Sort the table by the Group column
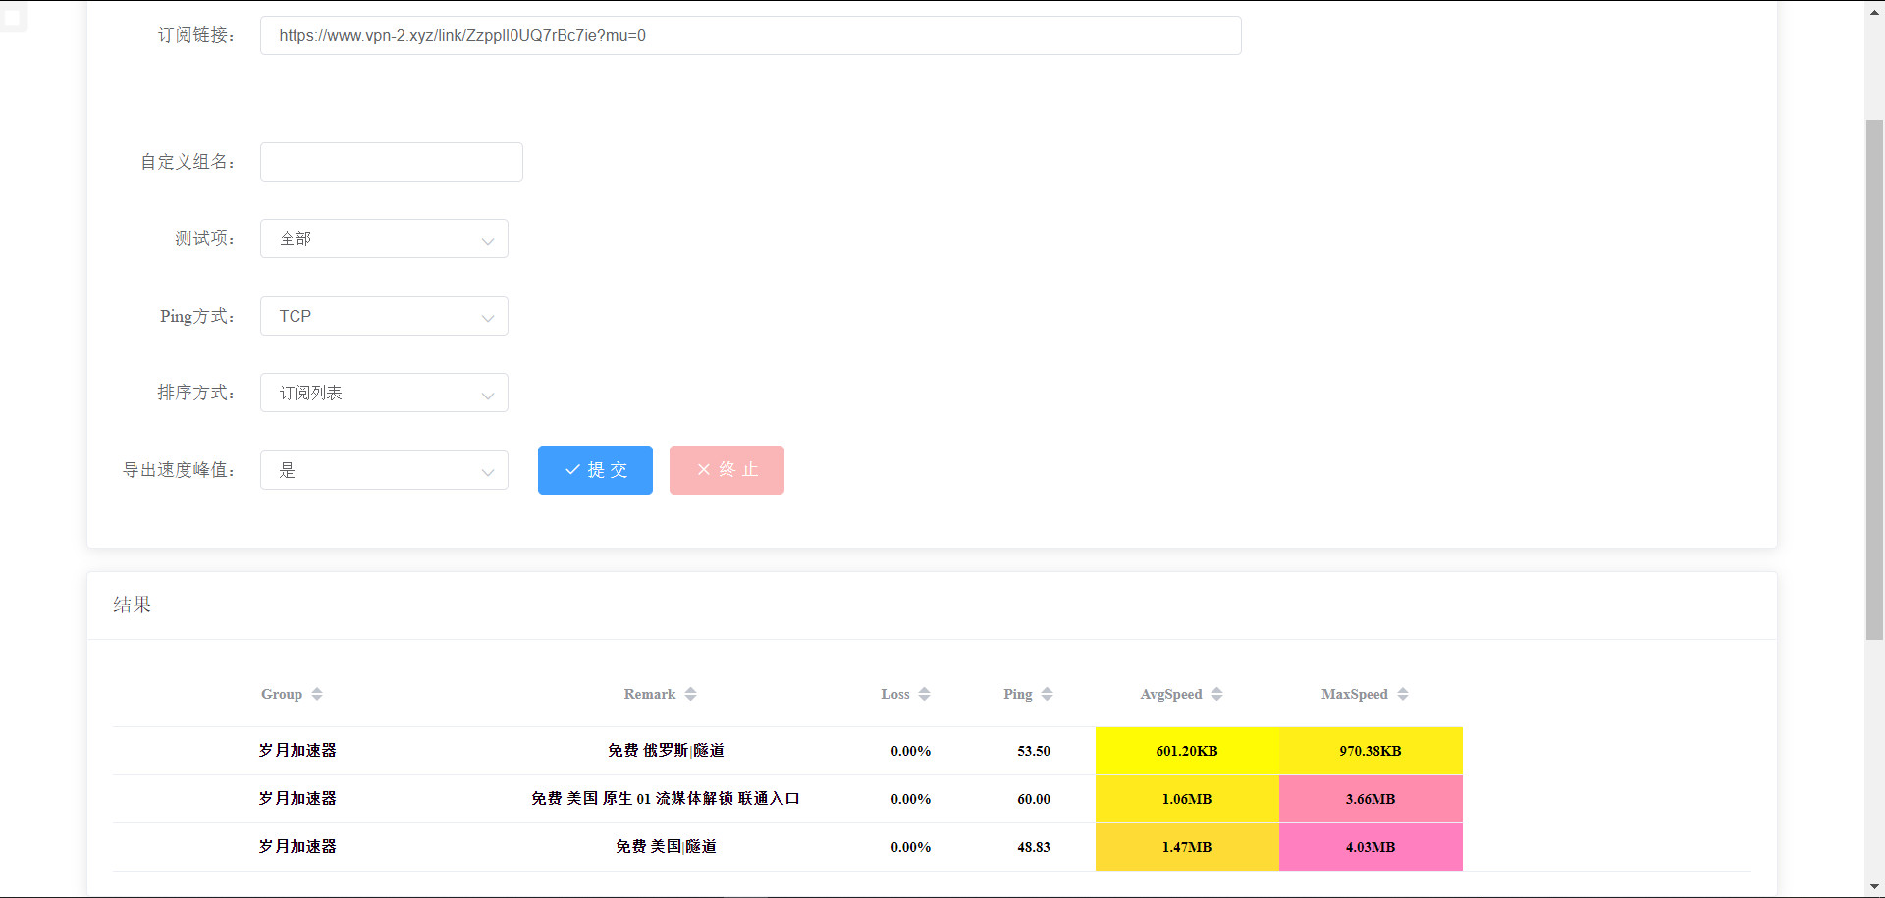Viewport: 1885px width, 898px height. tap(292, 694)
